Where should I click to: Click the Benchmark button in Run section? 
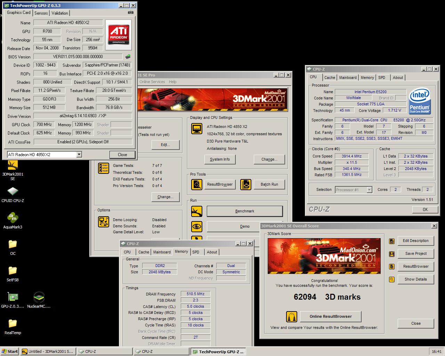point(245,211)
